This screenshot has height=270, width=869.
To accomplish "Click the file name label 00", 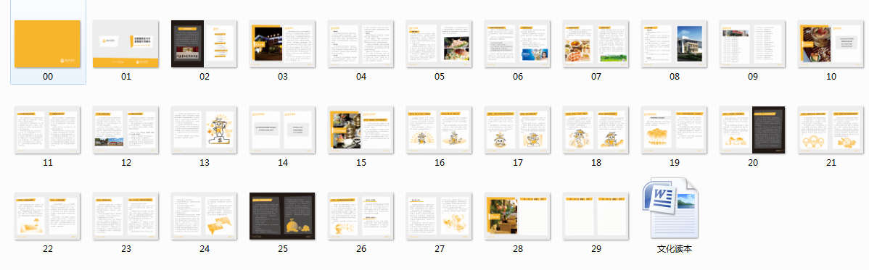I will pyautogui.click(x=48, y=76).
